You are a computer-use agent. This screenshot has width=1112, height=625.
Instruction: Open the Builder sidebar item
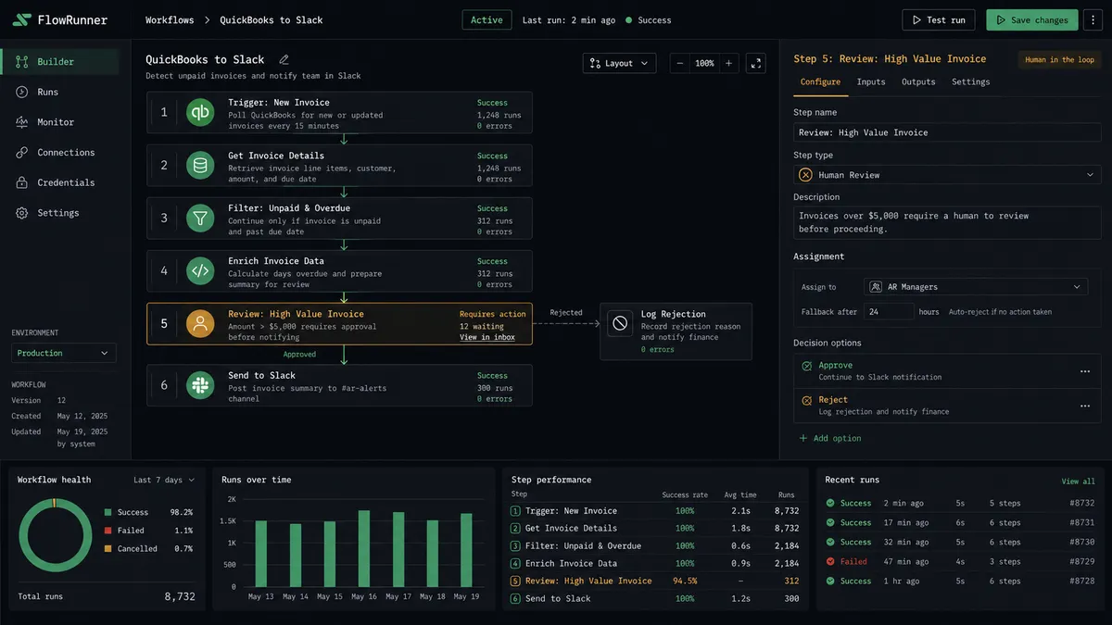[x=60, y=62]
